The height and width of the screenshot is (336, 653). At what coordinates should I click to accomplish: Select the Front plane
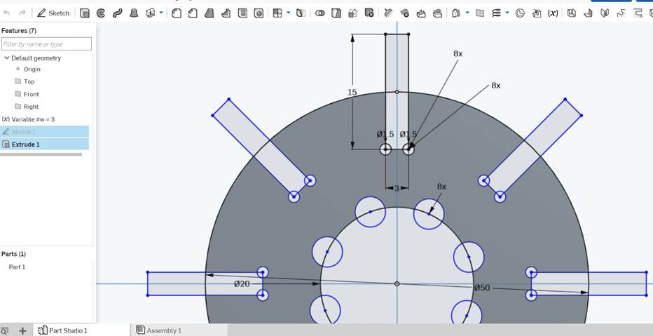tap(32, 94)
